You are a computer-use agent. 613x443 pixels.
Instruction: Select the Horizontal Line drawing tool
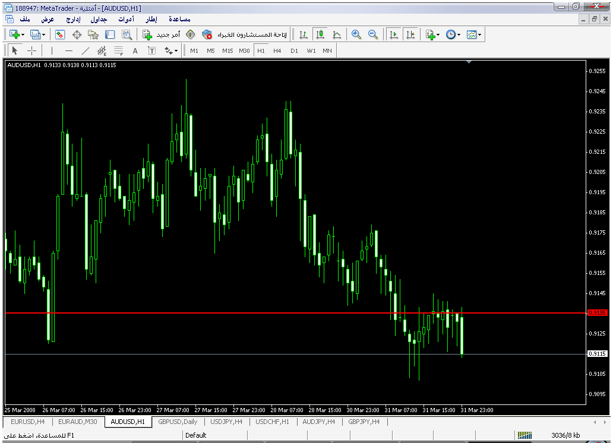68,50
